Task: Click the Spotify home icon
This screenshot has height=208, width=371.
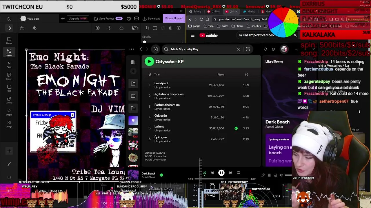Action: click(156, 49)
